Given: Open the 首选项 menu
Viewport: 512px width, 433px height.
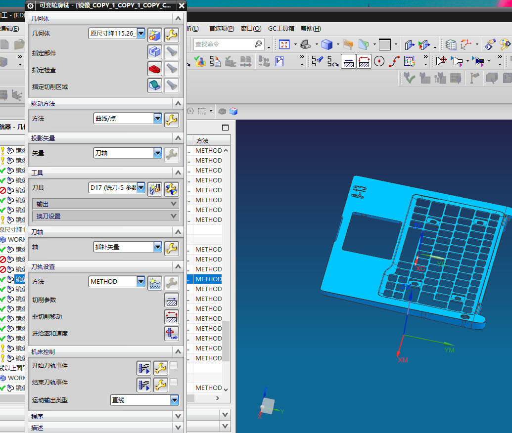Looking at the screenshot, I should click(x=221, y=29).
